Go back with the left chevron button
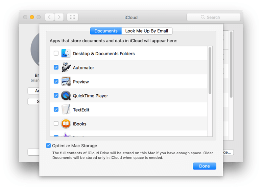 (49, 17)
